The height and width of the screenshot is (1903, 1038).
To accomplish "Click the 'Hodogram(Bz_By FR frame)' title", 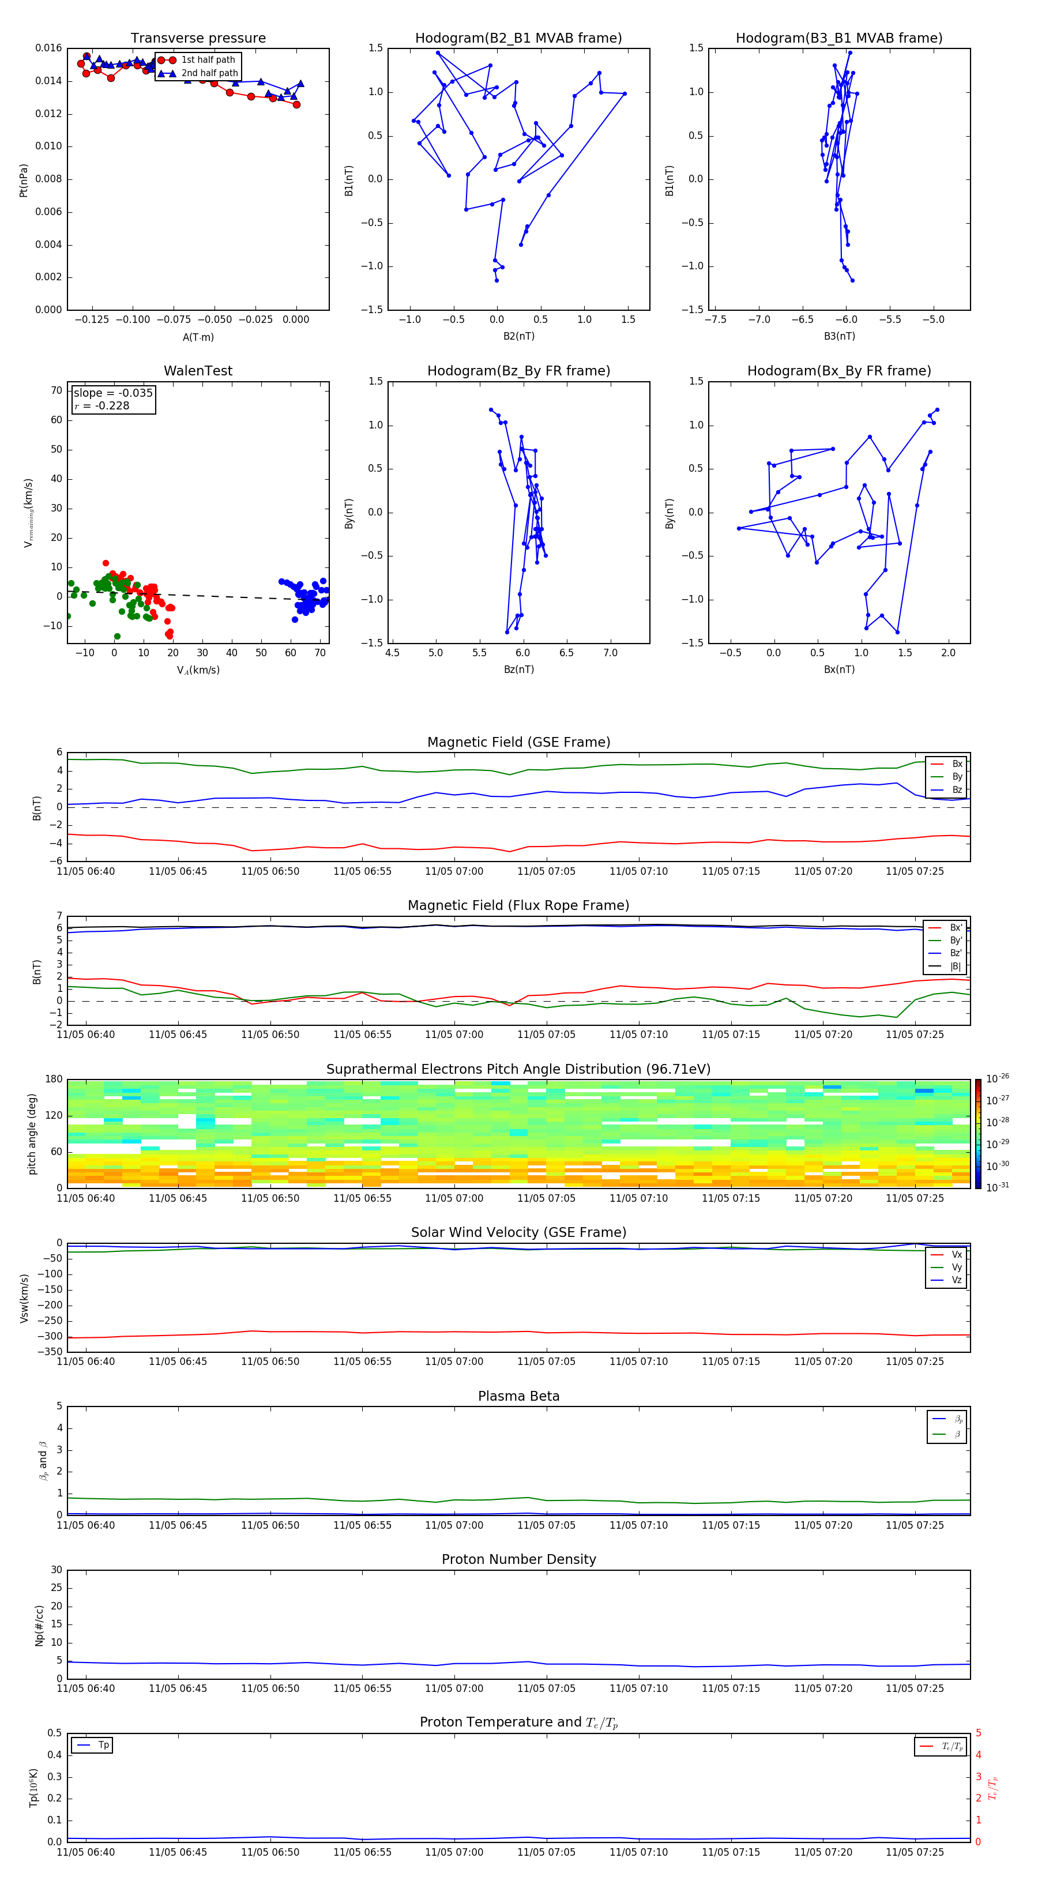I will pyautogui.click(x=518, y=371).
